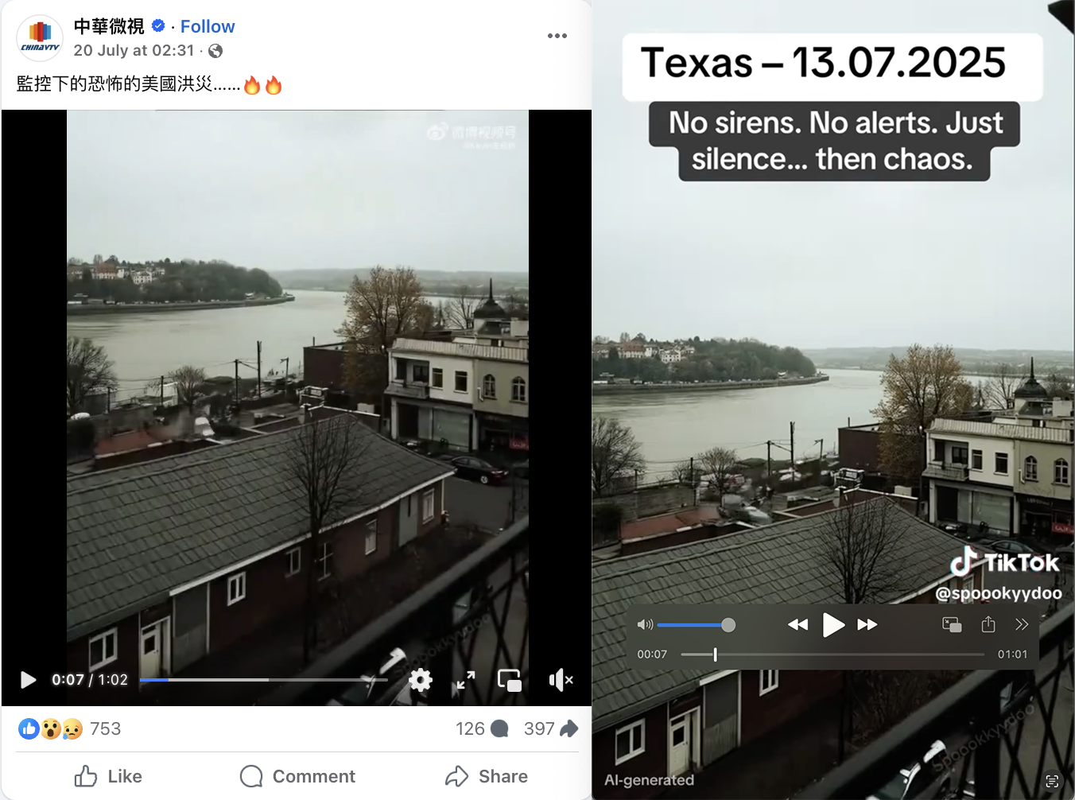Unmute the Facebook video
Image resolution: width=1075 pixels, height=800 pixels.
pos(561,680)
